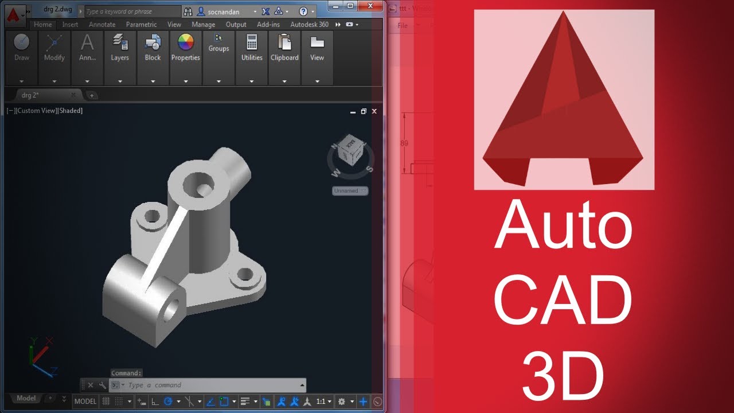This screenshot has width=734, height=413.
Task: Switch to the Annotate ribbon tab
Action: pos(102,25)
